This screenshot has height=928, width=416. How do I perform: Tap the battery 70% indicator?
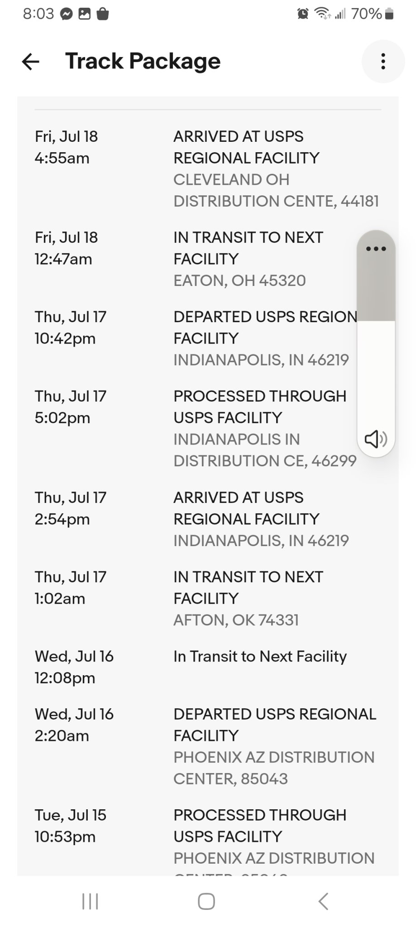(372, 14)
